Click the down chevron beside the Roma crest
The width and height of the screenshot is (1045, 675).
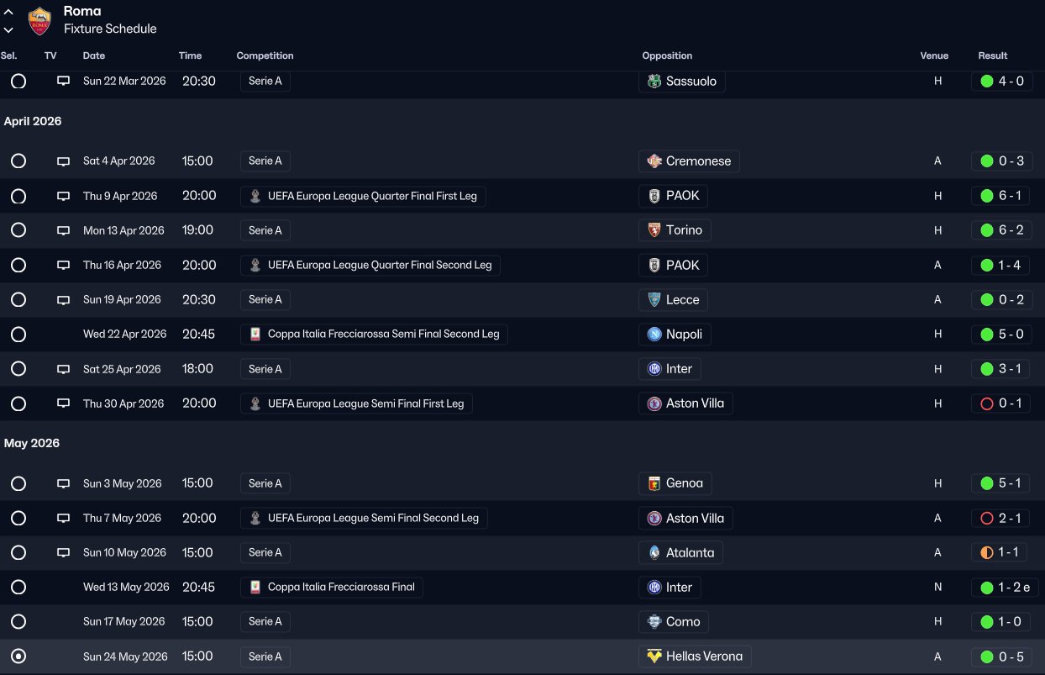8,29
